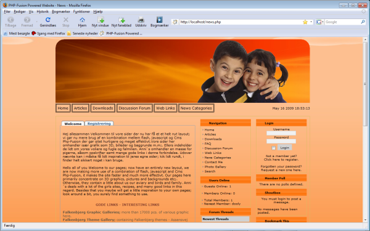Open the Filer menu
Image resolution: width=370 pixels, height=231 pixels.
coord(7,12)
